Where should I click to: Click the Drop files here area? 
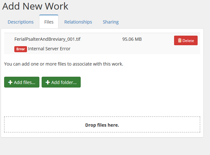click(x=102, y=124)
